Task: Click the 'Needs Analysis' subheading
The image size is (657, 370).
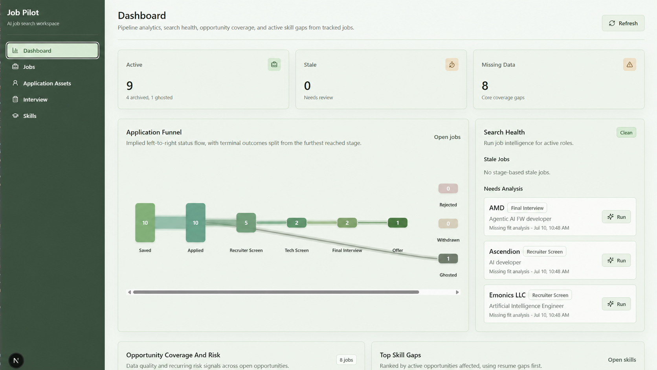Action: point(503,189)
